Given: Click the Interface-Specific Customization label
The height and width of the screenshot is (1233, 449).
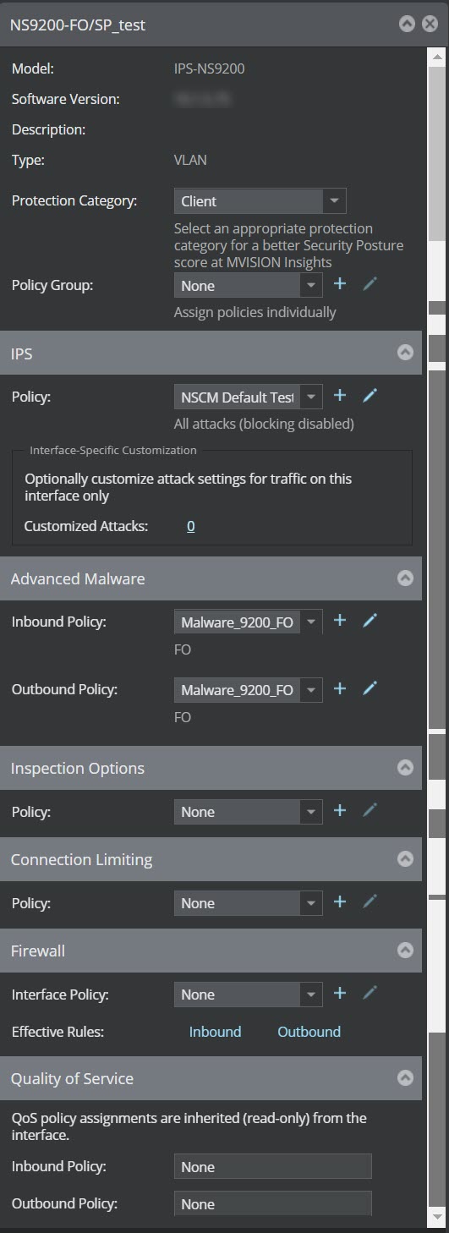Looking at the screenshot, I should [113, 450].
